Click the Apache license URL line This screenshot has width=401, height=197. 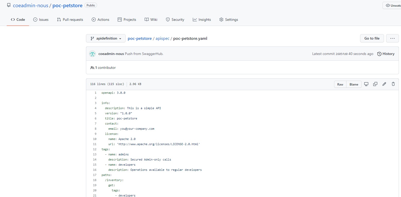click(x=154, y=144)
